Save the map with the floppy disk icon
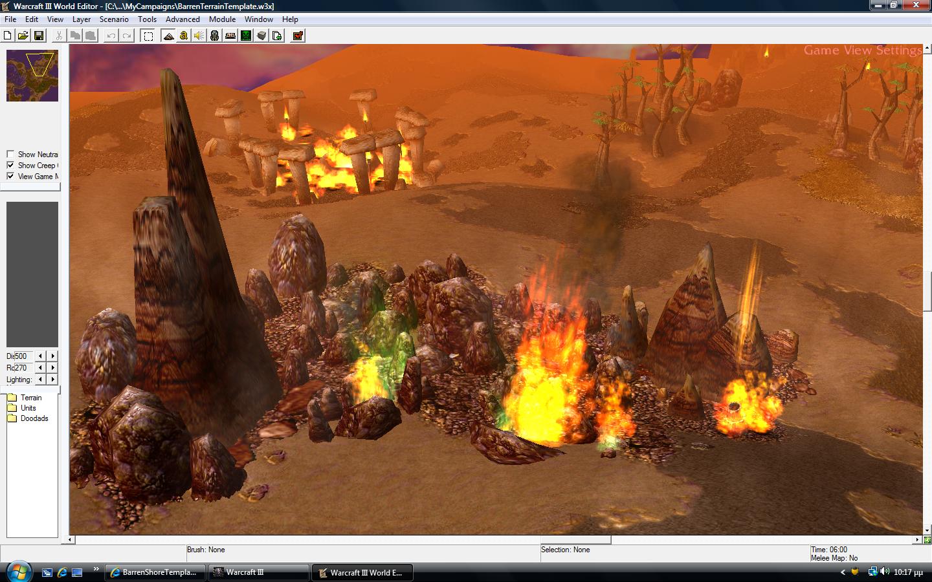Screen dimensions: 932x582 pos(39,36)
